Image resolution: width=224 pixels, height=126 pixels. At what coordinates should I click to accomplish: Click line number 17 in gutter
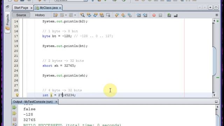click(x=16, y=36)
